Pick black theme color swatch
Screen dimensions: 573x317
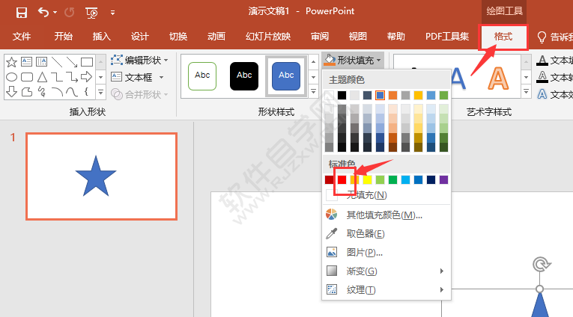click(342, 95)
